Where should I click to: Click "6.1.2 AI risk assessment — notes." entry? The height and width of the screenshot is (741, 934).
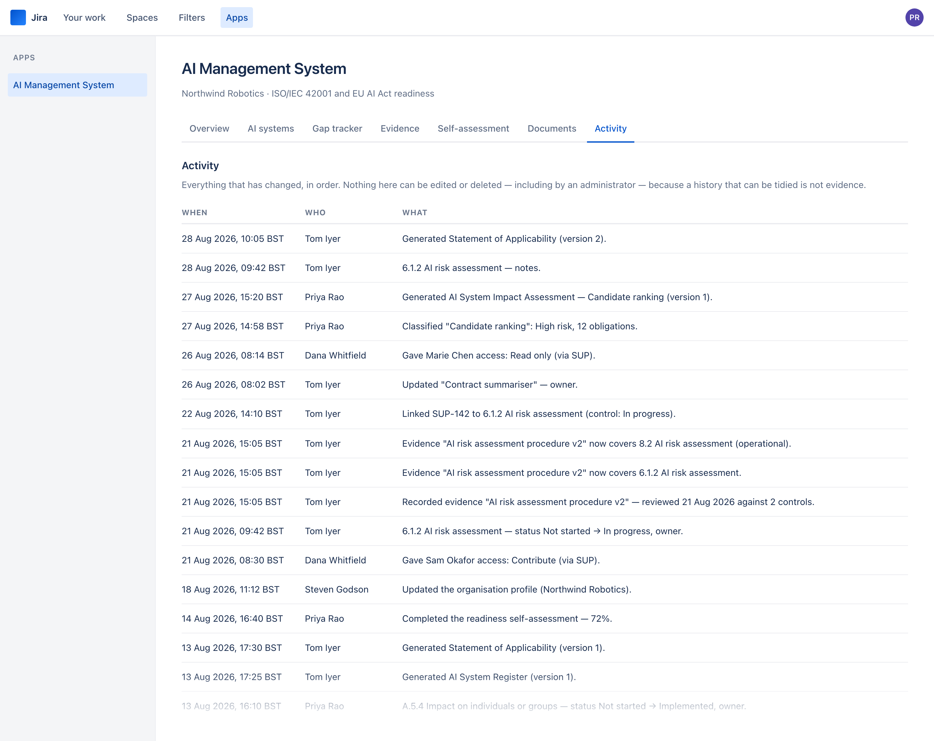tap(471, 268)
